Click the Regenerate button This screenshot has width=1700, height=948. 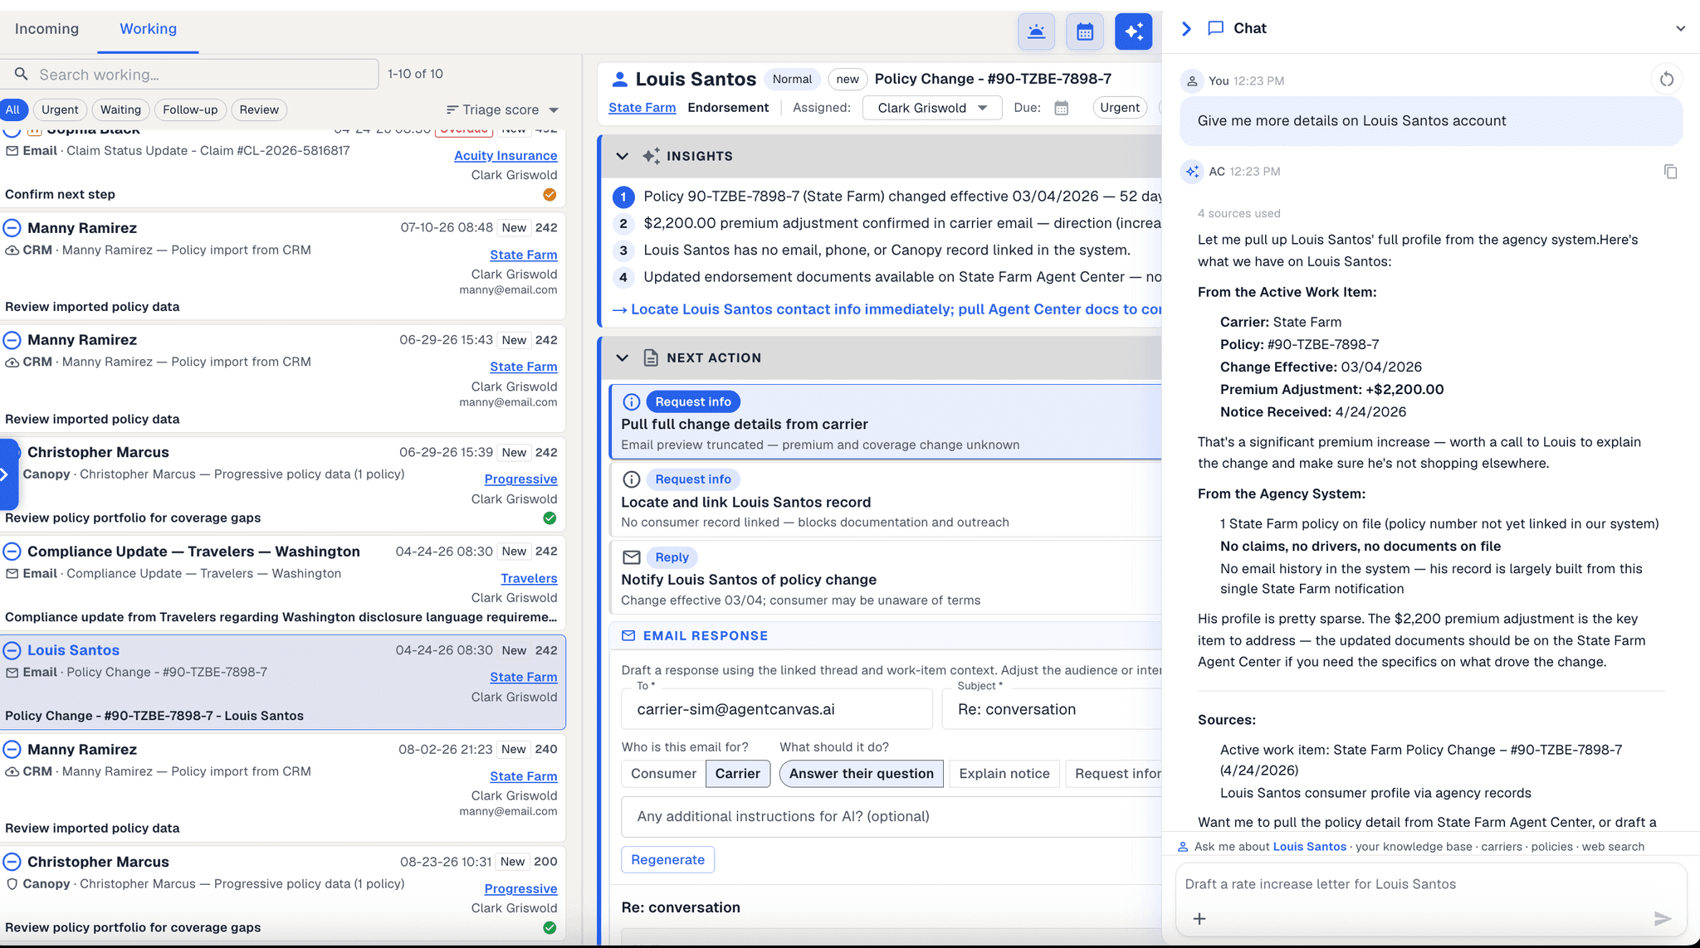[x=667, y=859]
